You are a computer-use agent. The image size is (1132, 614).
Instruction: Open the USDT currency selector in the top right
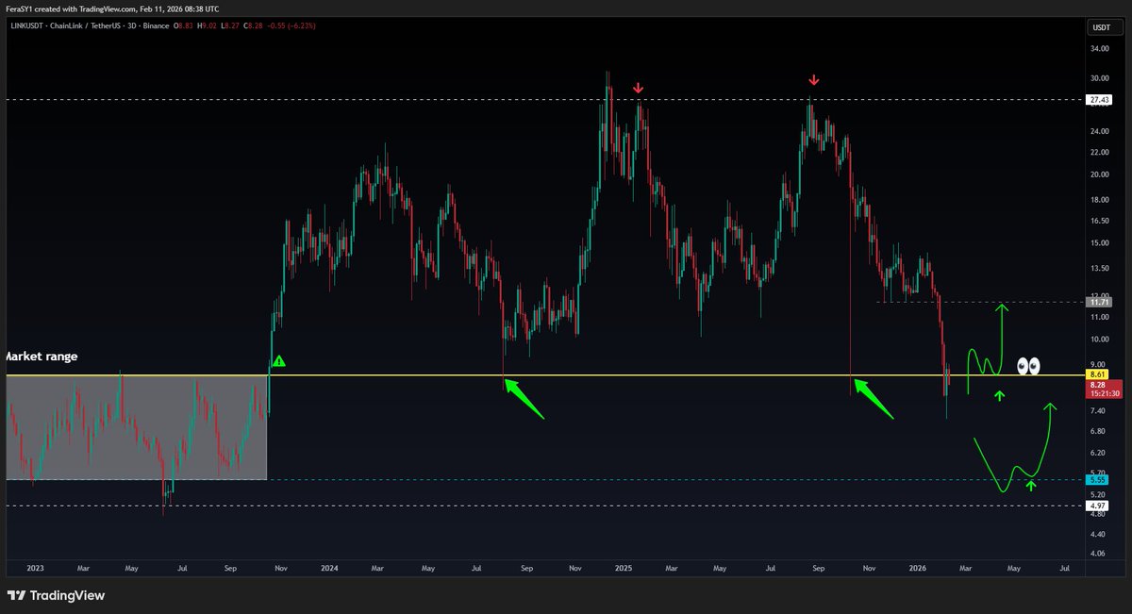click(1101, 27)
